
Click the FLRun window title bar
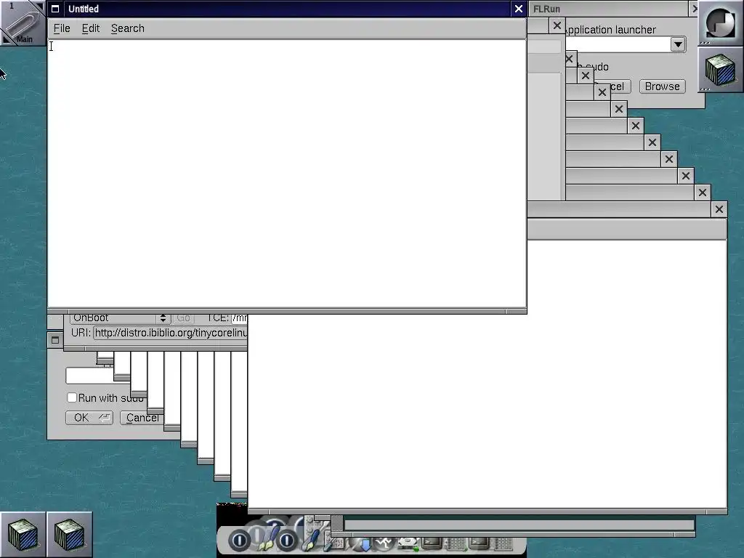pyautogui.click(x=609, y=9)
